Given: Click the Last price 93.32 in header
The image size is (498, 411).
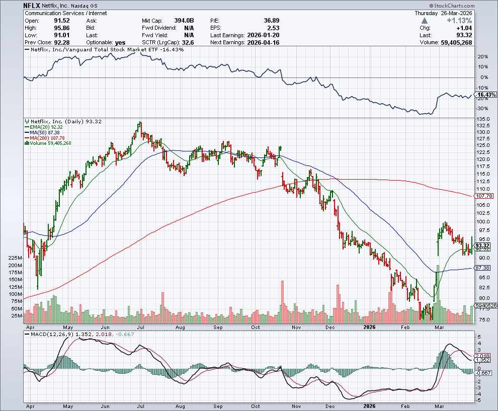Looking at the screenshot, I should point(464,35).
